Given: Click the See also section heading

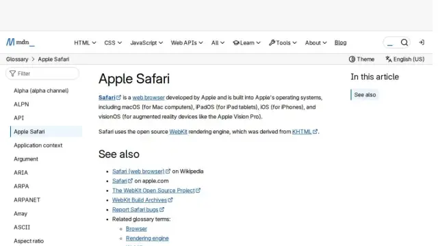Looking at the screenshot, I should coord(118,154).
